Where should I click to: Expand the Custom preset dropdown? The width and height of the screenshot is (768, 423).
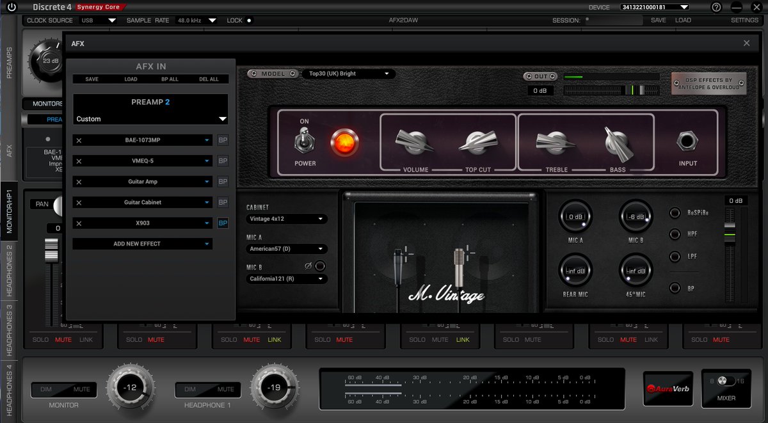[150, 119]
